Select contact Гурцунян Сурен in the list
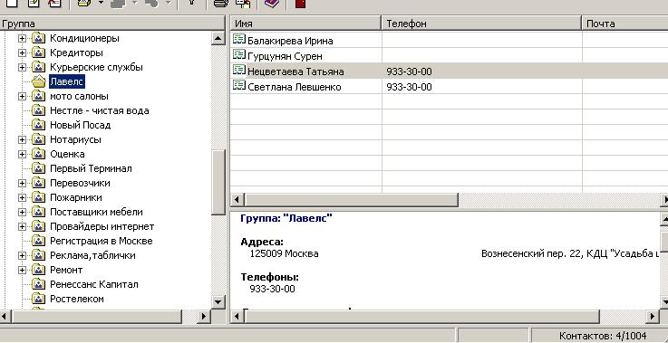Screen dimensions: 668x343 tap(285, 56)
